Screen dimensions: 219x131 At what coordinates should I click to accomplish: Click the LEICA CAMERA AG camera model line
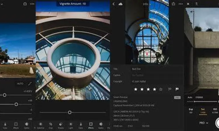[x=131, y=112]
